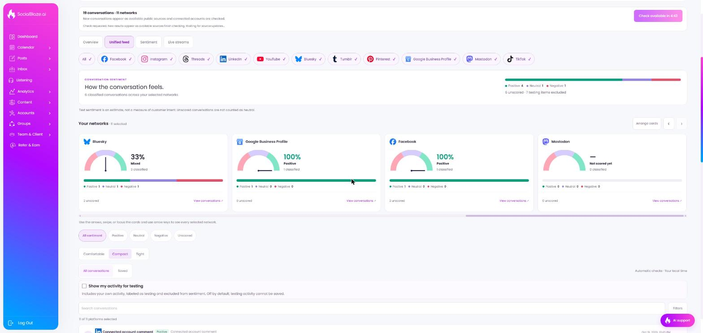This screenshot has height=333, width=703.
Task: Toggle the All networks filter chip
Action: click(87, 59)
